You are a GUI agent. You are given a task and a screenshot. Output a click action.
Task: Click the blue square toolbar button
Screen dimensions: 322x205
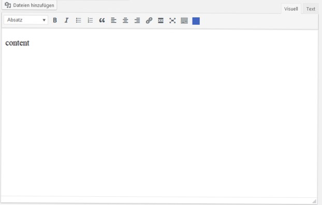click(x=196, y=21)
